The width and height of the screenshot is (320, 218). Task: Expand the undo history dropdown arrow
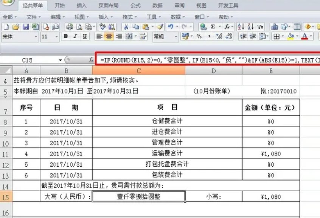coord(177,27)
